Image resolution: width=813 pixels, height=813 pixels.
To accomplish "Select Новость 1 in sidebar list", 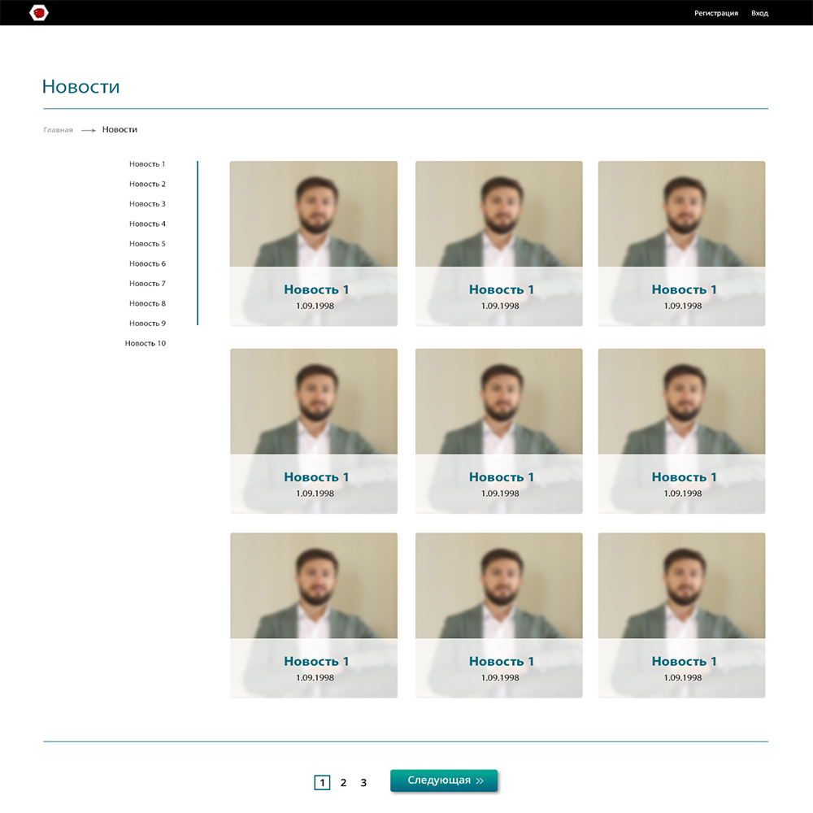I will pyautogui.click(x=147, y=164).
